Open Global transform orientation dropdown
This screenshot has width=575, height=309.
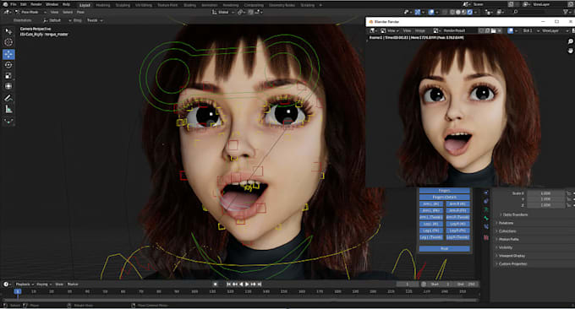(x=223, y=12)
